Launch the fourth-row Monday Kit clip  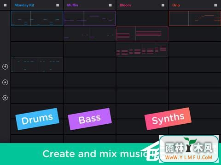37,65
